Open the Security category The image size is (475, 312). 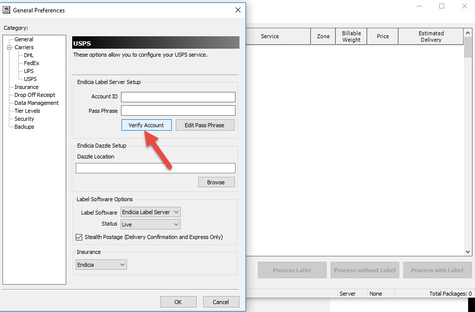24,119
